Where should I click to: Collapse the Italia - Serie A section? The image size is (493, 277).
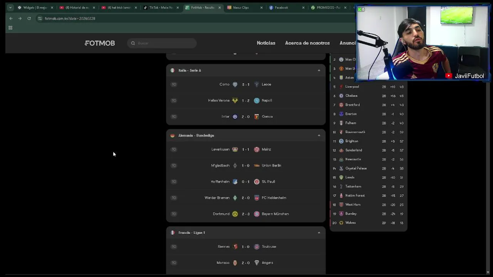(x=319, y=70)
